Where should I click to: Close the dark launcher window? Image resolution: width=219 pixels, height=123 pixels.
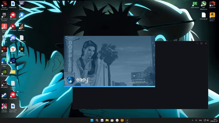206,43
